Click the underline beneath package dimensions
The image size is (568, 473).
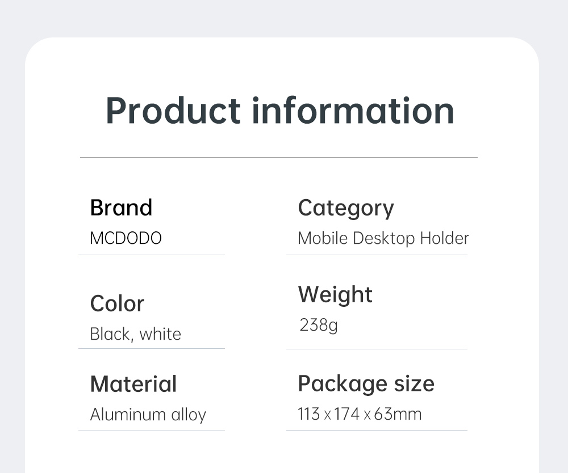[x=377, y=430]
